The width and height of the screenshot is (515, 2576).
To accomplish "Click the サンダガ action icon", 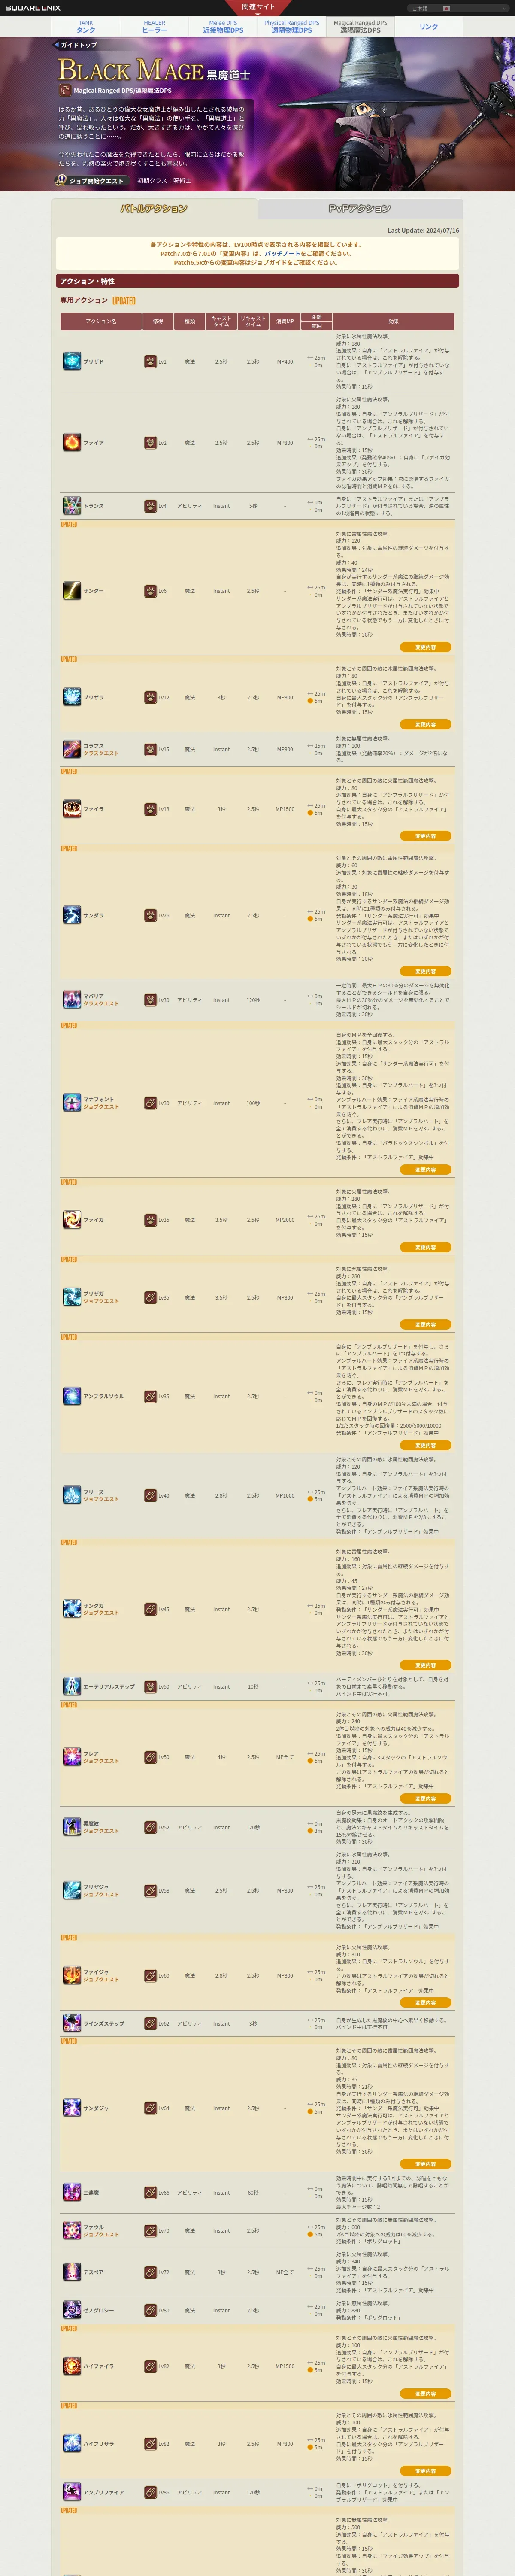I will click(x=72, y=1609).
